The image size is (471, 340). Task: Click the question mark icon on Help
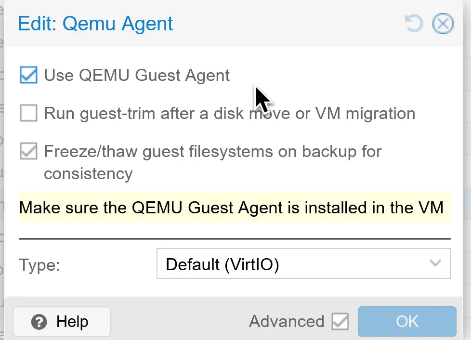point(39,321)
